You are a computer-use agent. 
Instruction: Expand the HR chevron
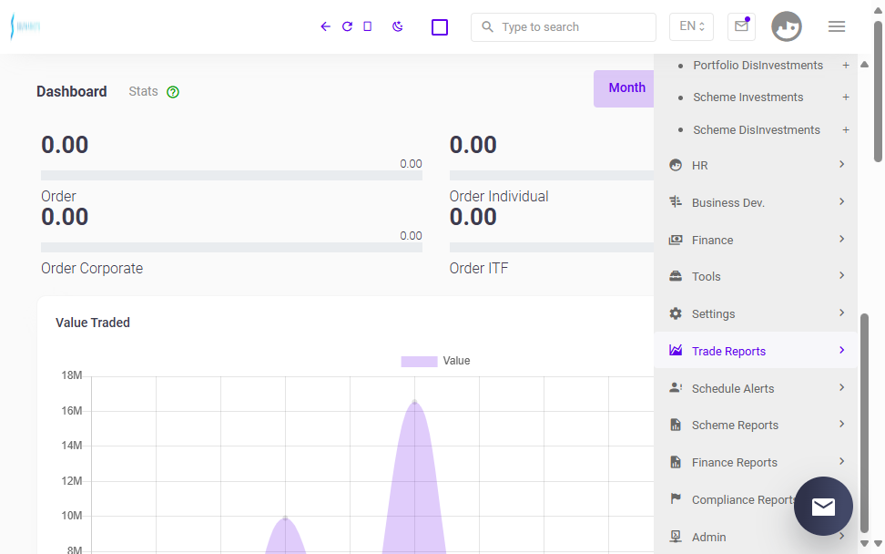[841, 164]
